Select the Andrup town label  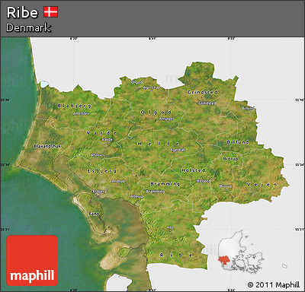(118, 181)
